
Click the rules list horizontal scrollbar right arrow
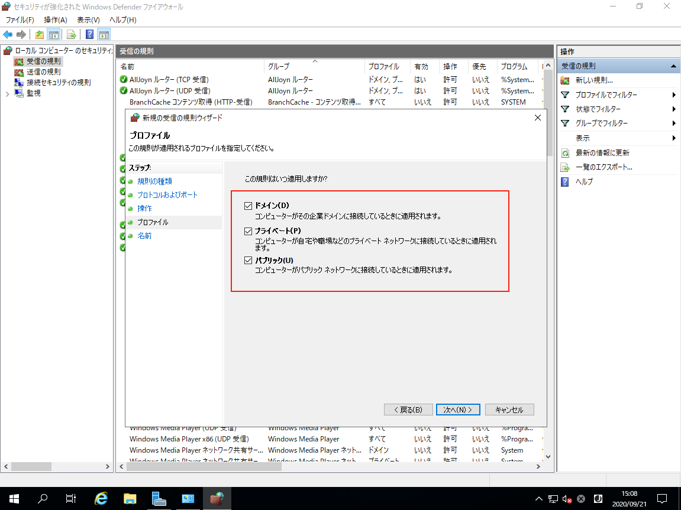(x=538, y=467)
